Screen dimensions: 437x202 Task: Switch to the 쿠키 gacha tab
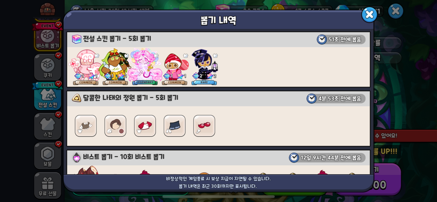point(48,67)
